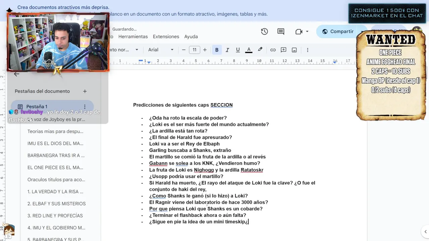This screenshot has height=241, width=429.
Task: Open the Ayuda menu
Action: point(191,36)
